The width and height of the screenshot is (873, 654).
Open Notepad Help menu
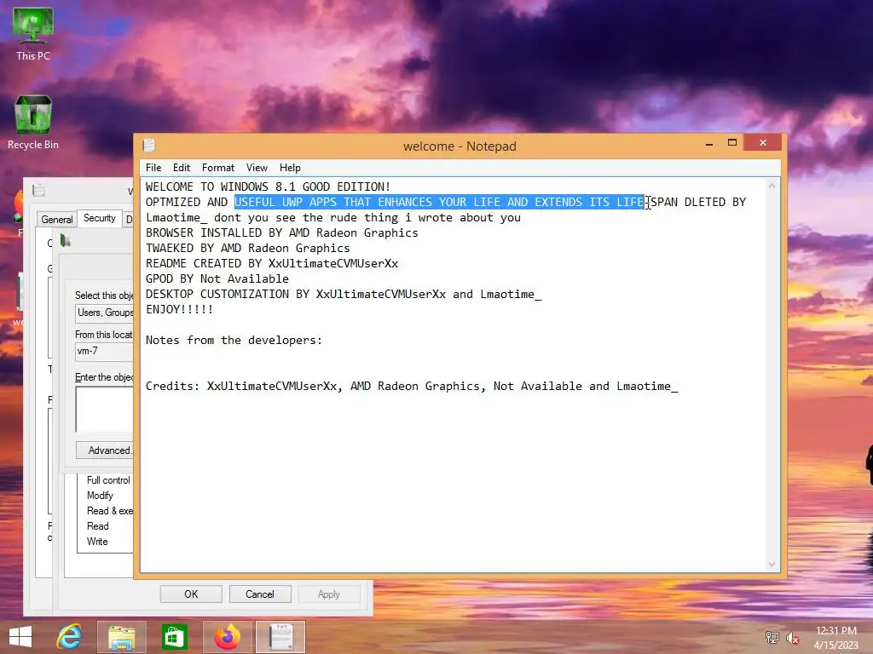290,168
